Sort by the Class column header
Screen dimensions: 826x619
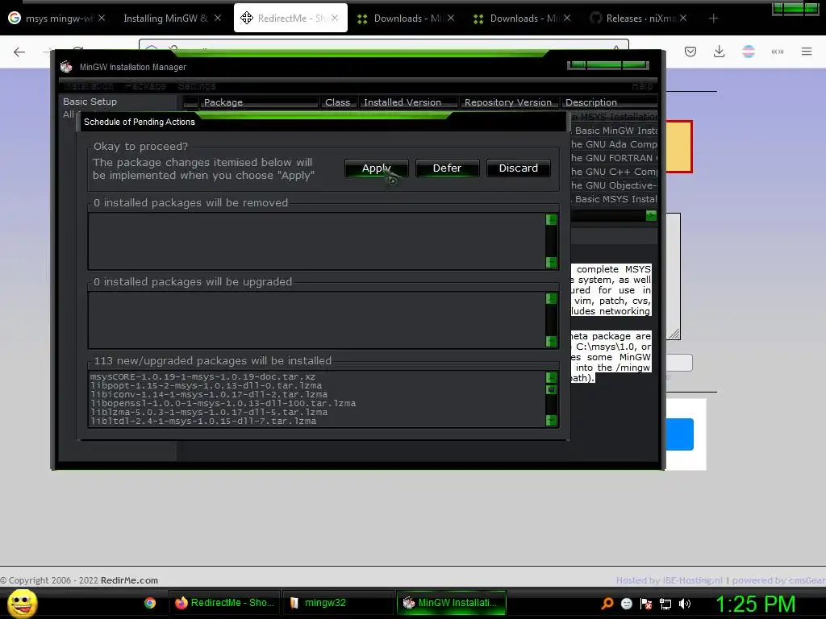click(x=338, y=102)
